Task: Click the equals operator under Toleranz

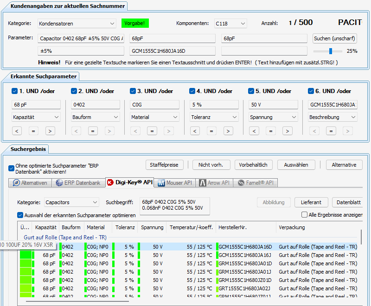Action: [x=211, y=131]
